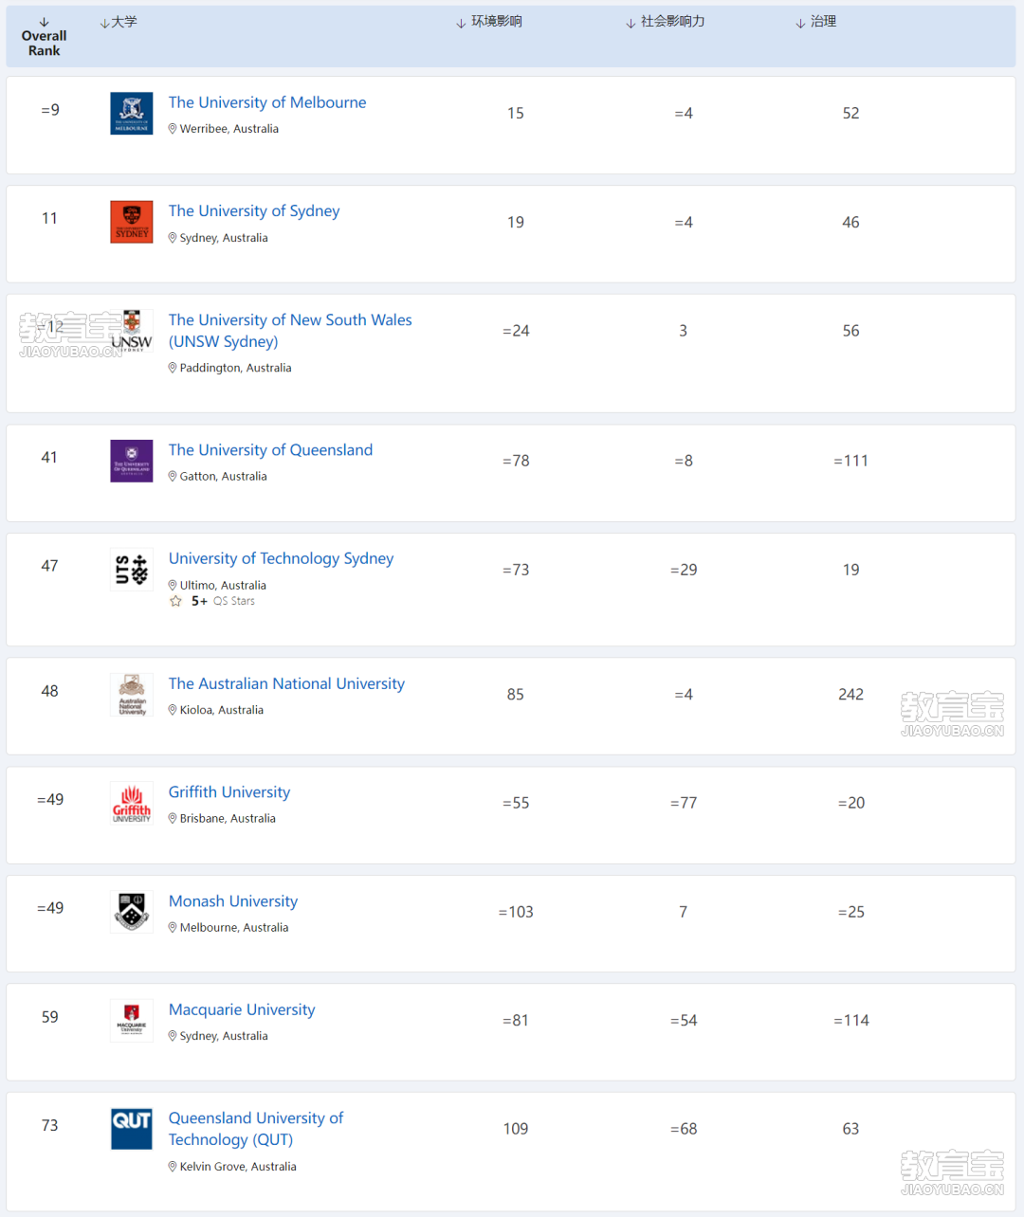Sort by 环境影响 column

tap(489, 22)
